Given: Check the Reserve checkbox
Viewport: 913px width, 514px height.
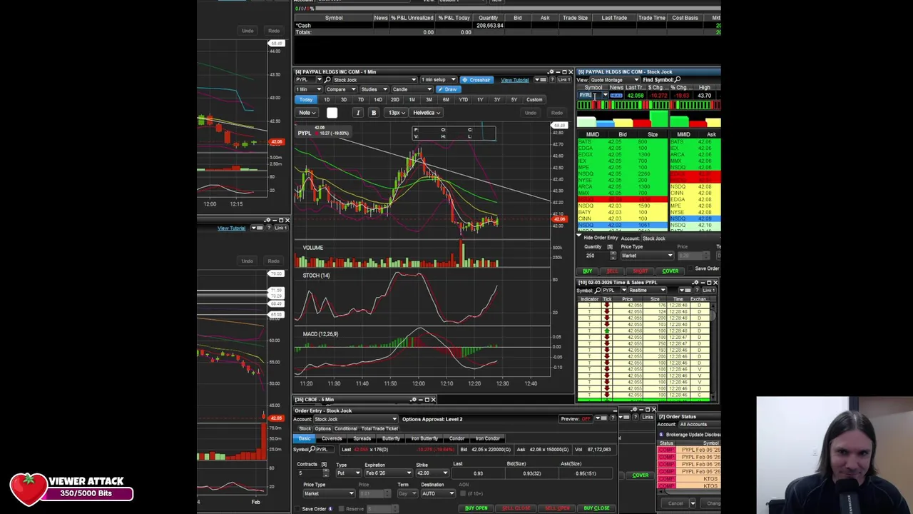Looking at the screenshot, I should (x=342, y=509).
